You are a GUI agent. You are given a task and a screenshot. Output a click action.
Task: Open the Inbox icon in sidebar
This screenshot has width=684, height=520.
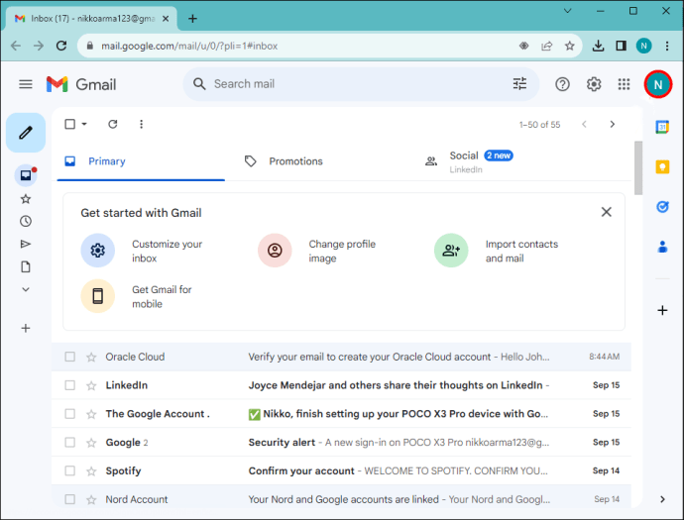(x=26, y=175)
